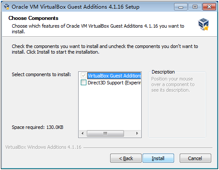Click the Space required 130.0KB label
This screenshot has width=219, height=170.
point(38,127)
